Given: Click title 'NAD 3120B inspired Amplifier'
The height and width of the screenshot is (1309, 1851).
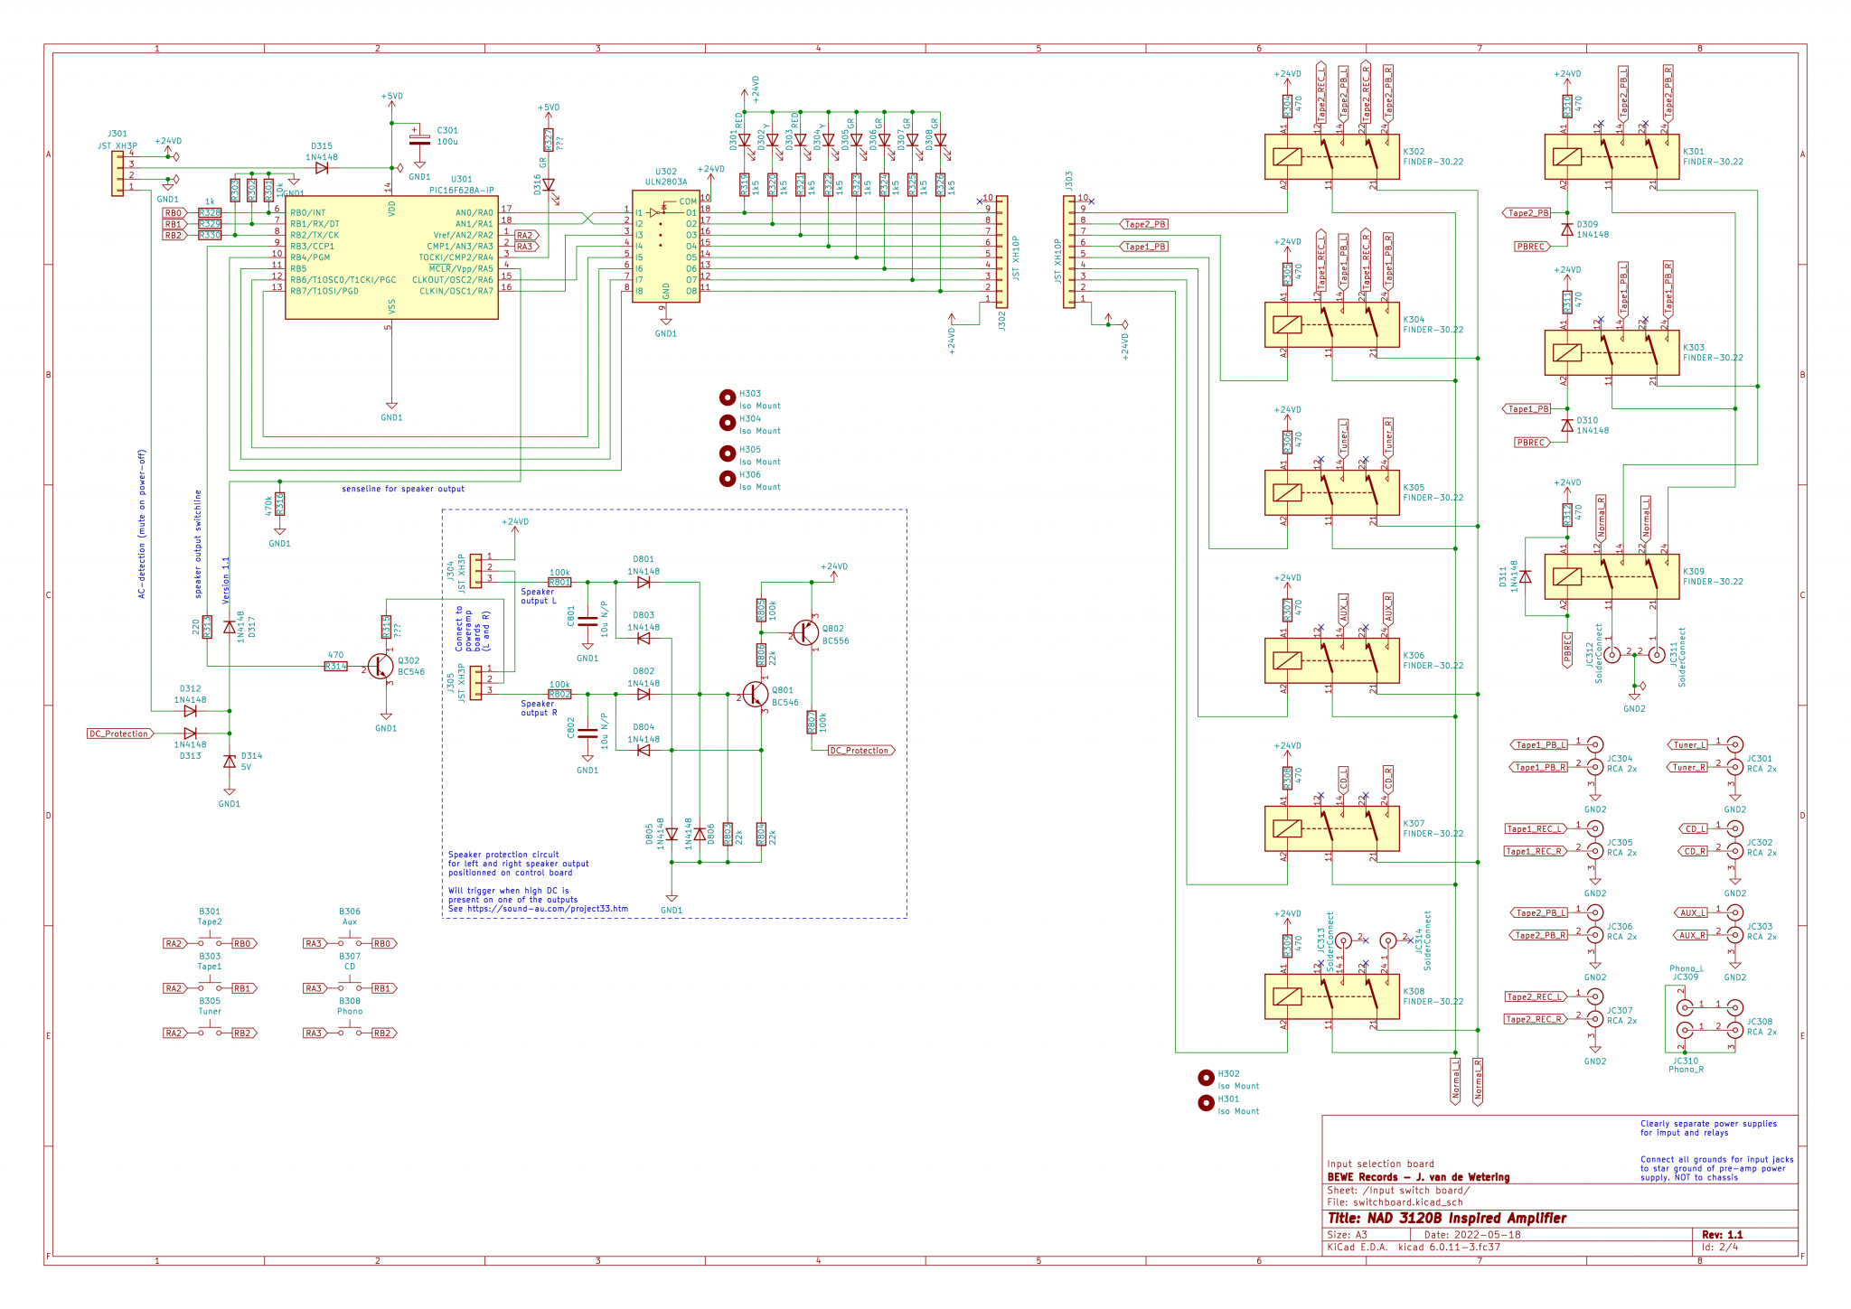Looking at the screenshot, I should click(1447, 1218).
